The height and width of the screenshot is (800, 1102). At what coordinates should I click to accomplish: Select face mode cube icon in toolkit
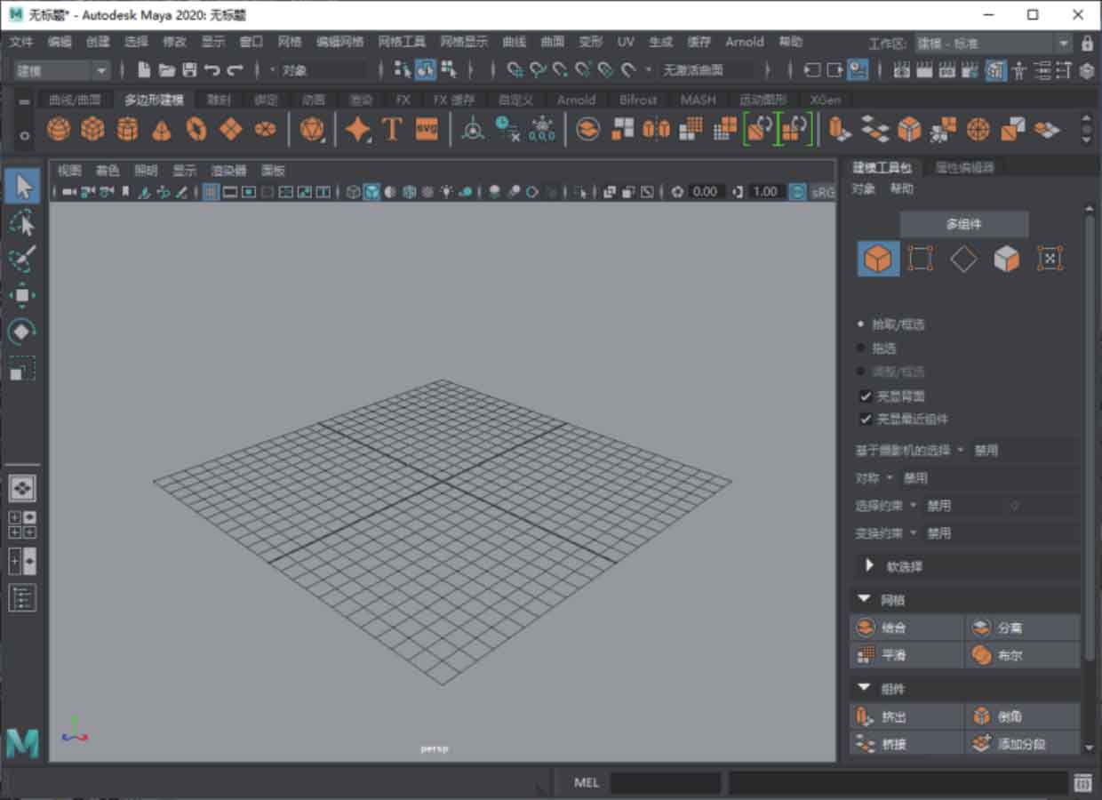point(1006,259)
